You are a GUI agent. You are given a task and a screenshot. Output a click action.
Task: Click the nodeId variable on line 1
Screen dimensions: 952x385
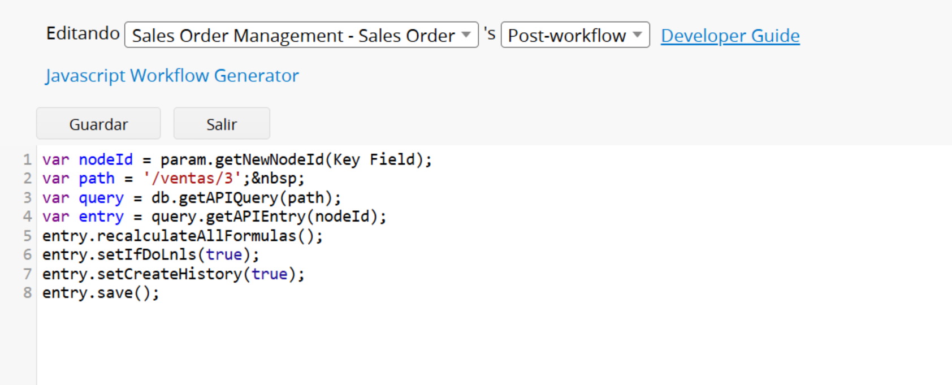point(106,160)
